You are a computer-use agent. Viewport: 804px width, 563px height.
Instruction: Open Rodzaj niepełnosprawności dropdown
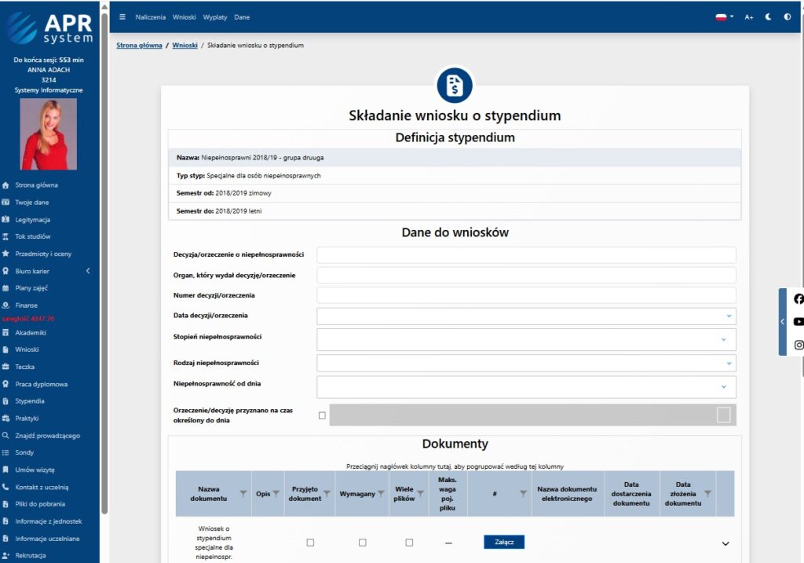(x=526, y=363)
